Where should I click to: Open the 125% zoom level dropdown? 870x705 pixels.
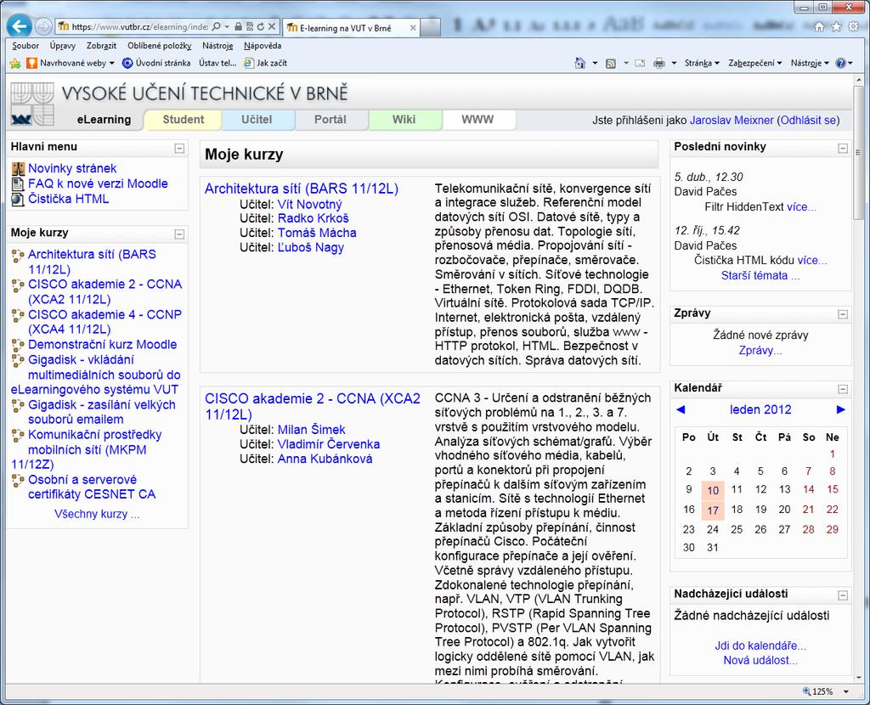click(x=846, y=691)
